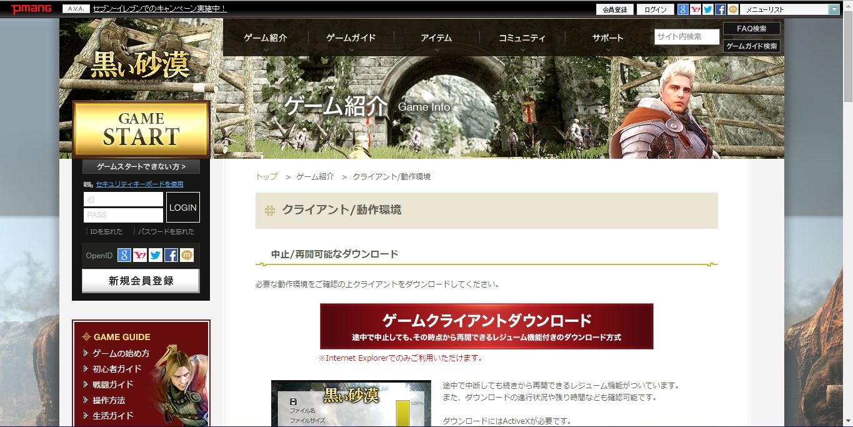Click the Twitter icon in the top bar
This screenshot has height=427, width=853.
coord(707,9)
